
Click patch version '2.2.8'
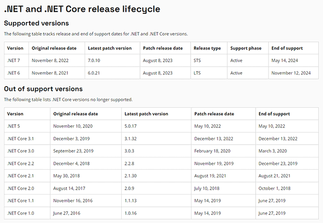[129, 163]
